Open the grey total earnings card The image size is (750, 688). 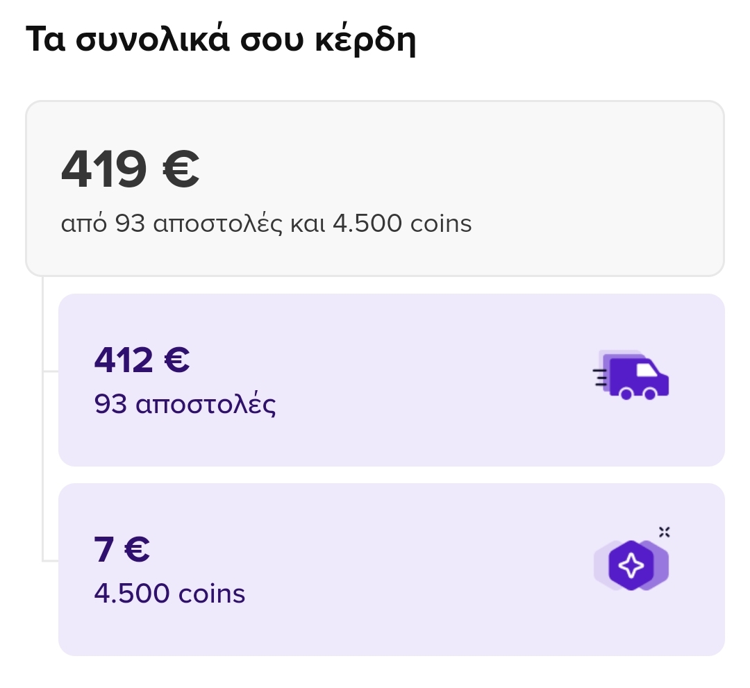[x=375, y=188]
